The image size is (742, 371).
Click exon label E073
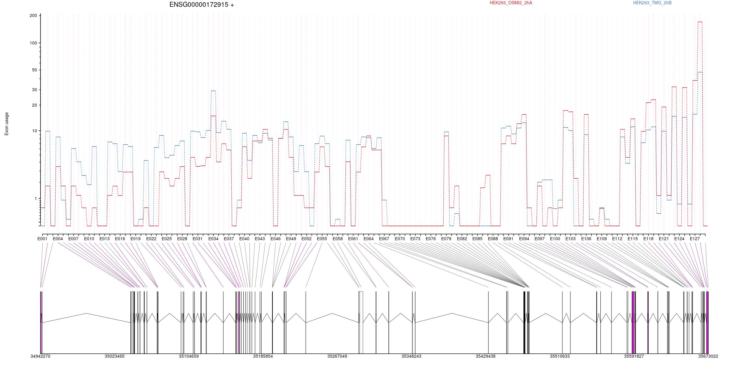[415, 239]
